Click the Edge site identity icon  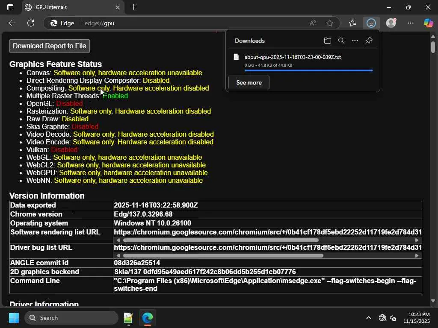click(62, 23)
